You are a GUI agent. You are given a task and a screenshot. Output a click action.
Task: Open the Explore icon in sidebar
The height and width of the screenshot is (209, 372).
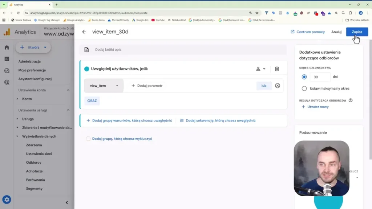(x=7, y=70)
